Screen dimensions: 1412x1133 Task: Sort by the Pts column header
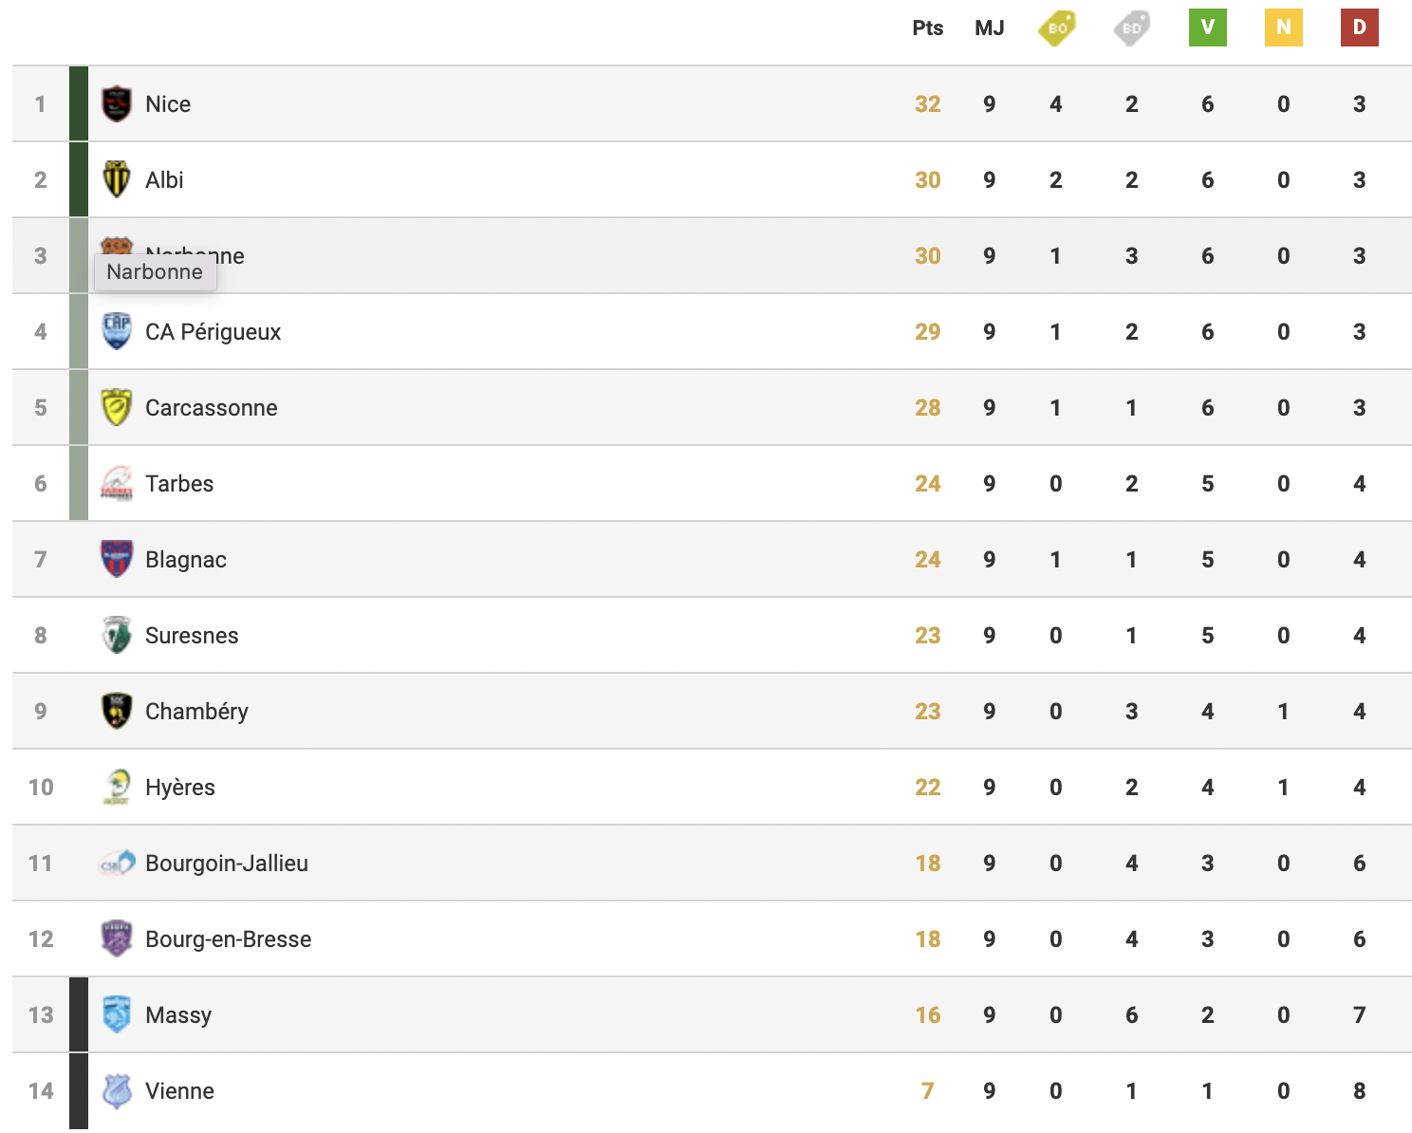pyautogui.click(x=928, y=28)
